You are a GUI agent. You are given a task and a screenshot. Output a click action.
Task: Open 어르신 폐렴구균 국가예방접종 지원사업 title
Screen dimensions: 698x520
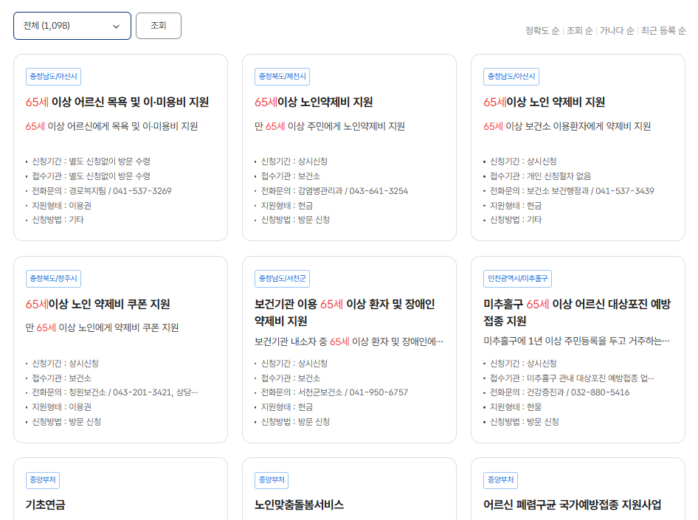(x=572, y=505)
